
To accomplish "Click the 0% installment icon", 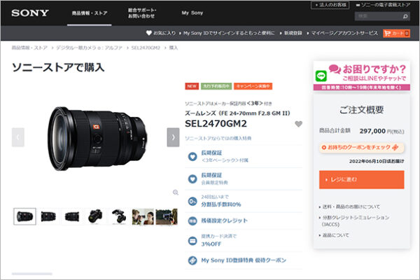I will tap(192, 201).
